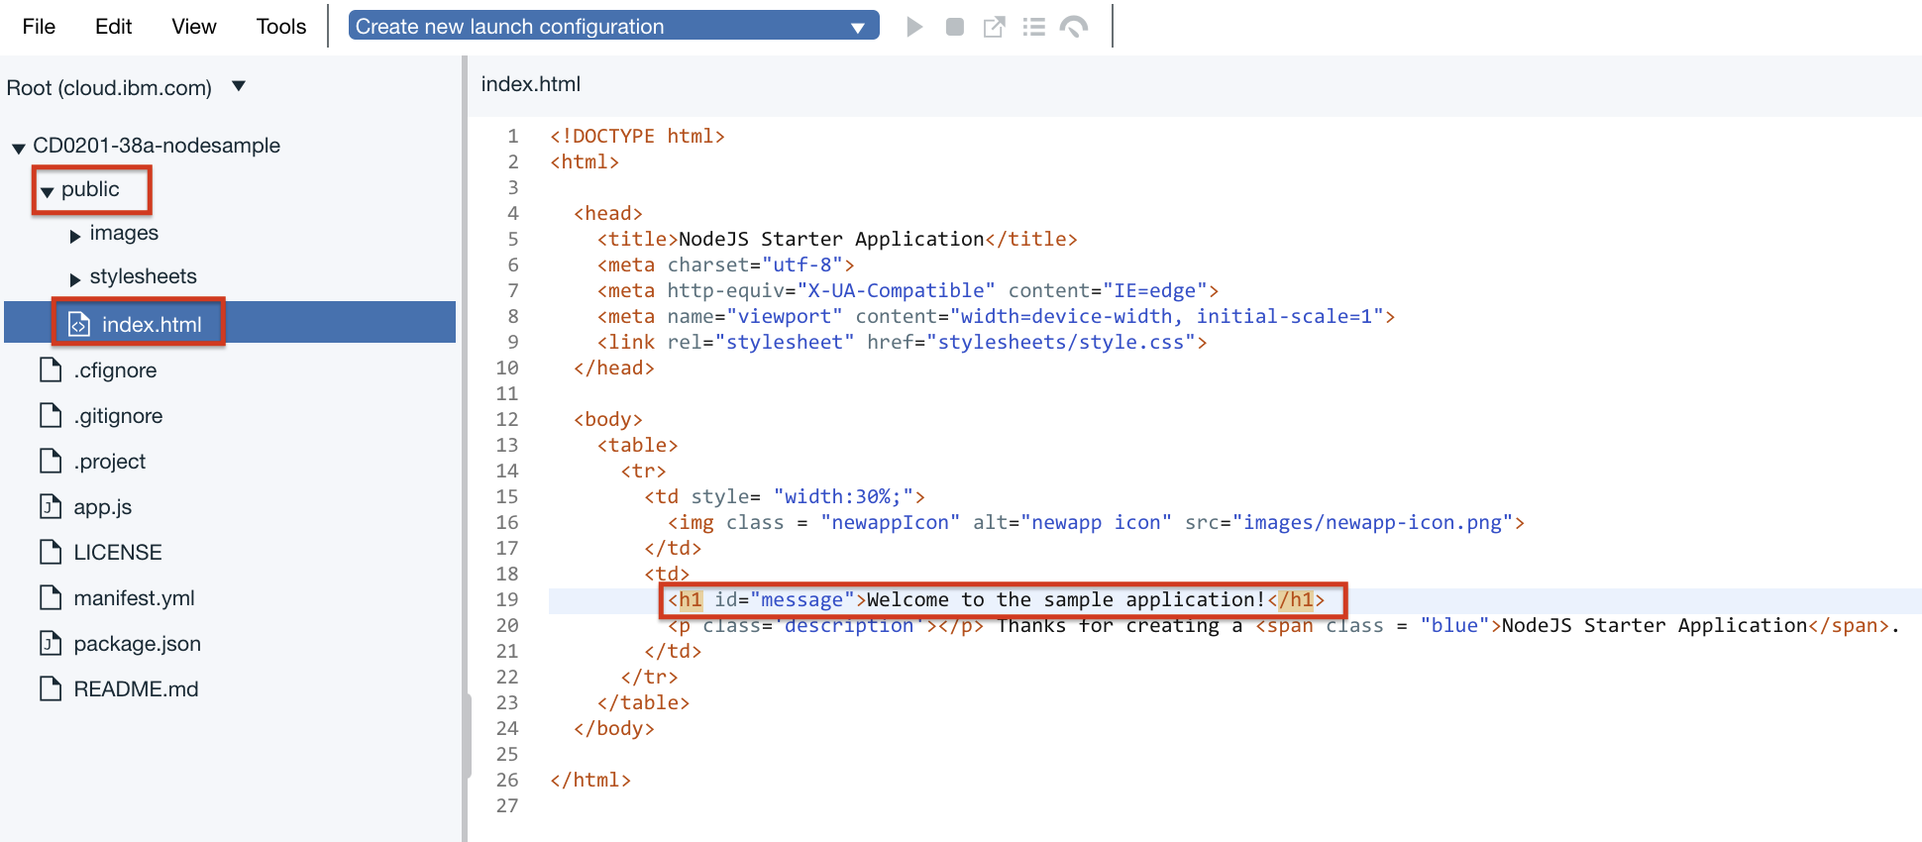
Task: Click the .cfignore file icon
Action: click(51, 369)
